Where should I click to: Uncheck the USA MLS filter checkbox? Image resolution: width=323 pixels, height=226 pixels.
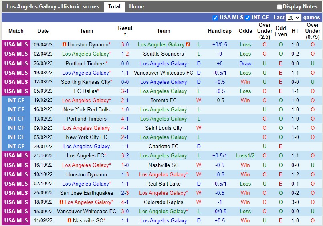point(215,18)
